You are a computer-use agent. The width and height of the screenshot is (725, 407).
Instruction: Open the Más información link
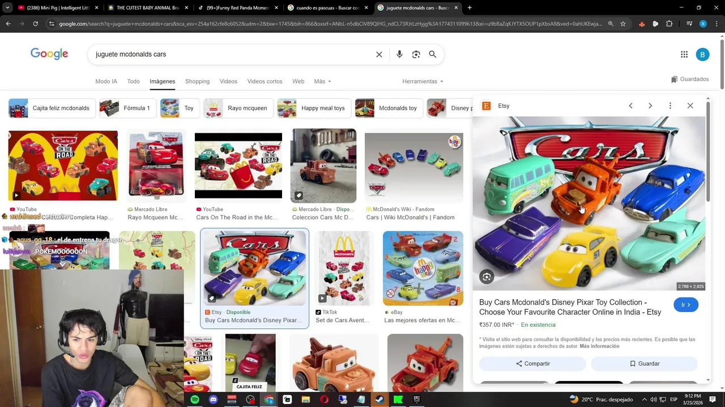pyautogui.click(x=599, y=346)
